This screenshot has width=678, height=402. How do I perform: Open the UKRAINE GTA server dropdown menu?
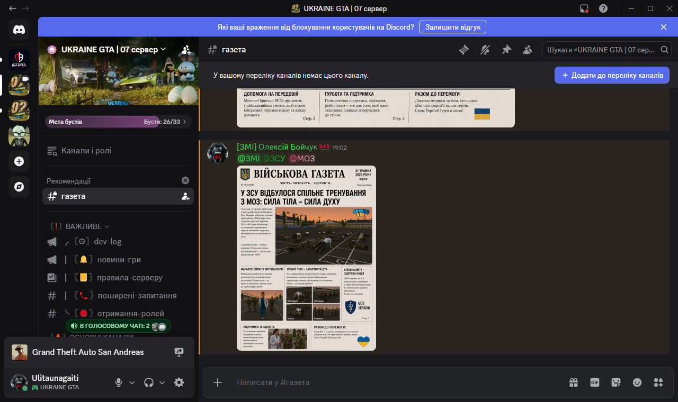coord(114,49)
